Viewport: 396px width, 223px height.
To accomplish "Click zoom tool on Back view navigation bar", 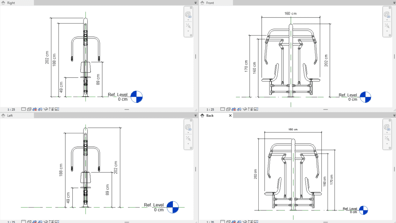I will 387,138.
